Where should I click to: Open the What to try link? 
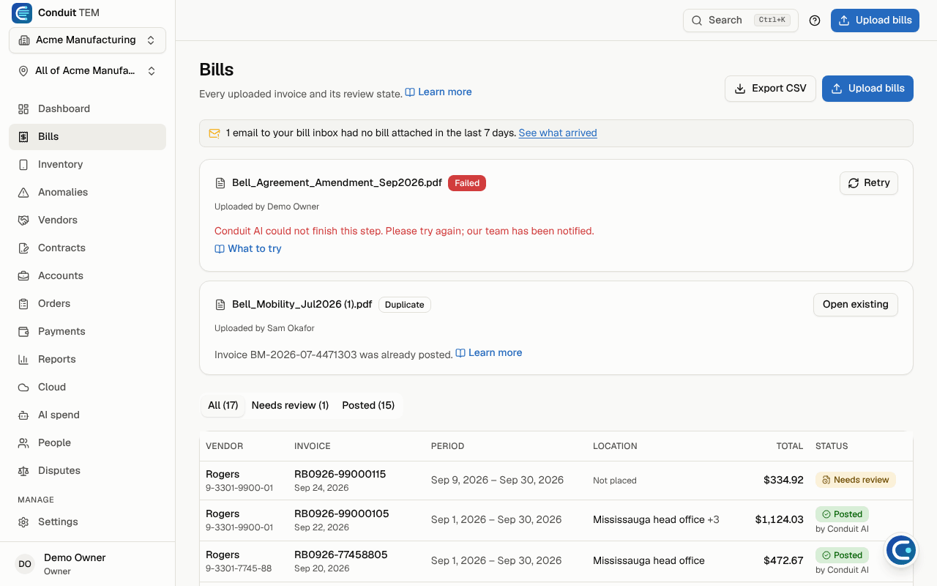point(248,249)
